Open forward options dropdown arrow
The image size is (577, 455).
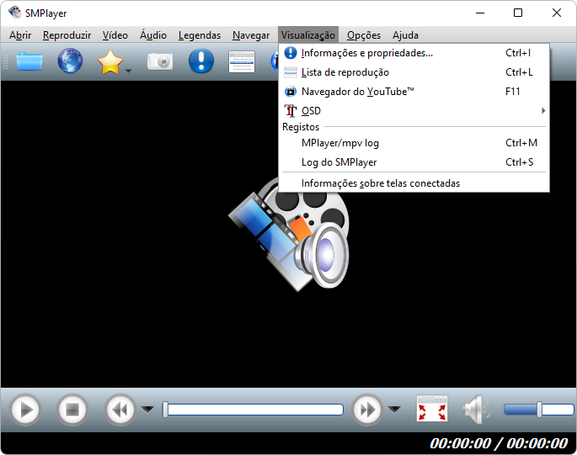point(394,409)
